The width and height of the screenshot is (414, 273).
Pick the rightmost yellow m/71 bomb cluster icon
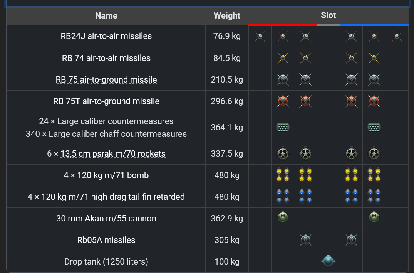click(x=374, y=175)
